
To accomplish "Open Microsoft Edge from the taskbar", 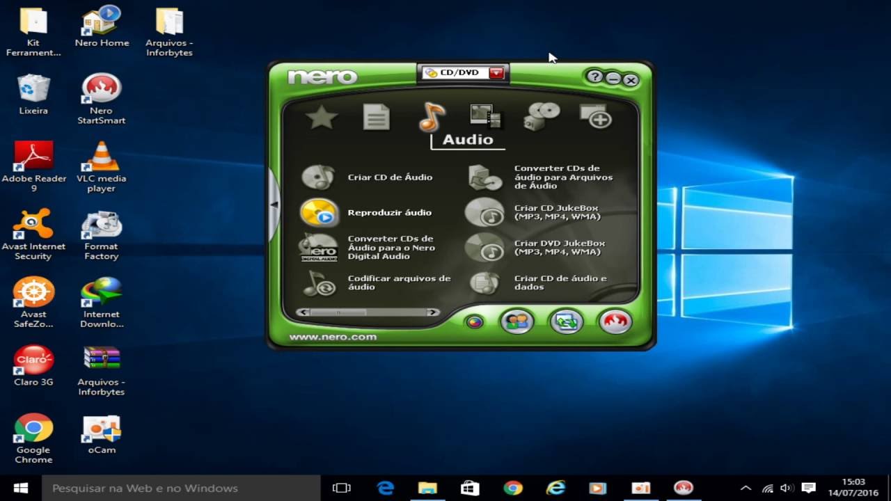I will pyautogui.click(x=385, y=488).
